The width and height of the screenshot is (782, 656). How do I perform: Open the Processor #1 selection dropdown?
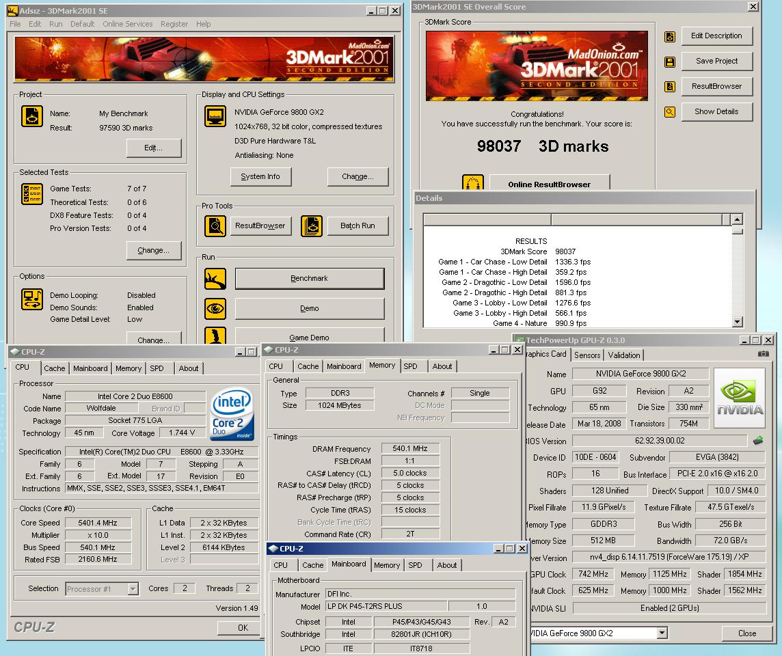(133, 589)
